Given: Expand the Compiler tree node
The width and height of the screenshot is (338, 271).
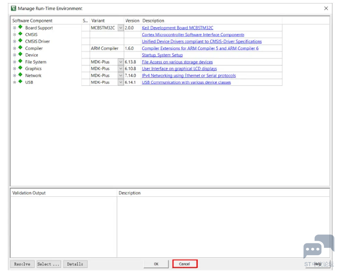Looking at the screenshot, I should point(14,48).
